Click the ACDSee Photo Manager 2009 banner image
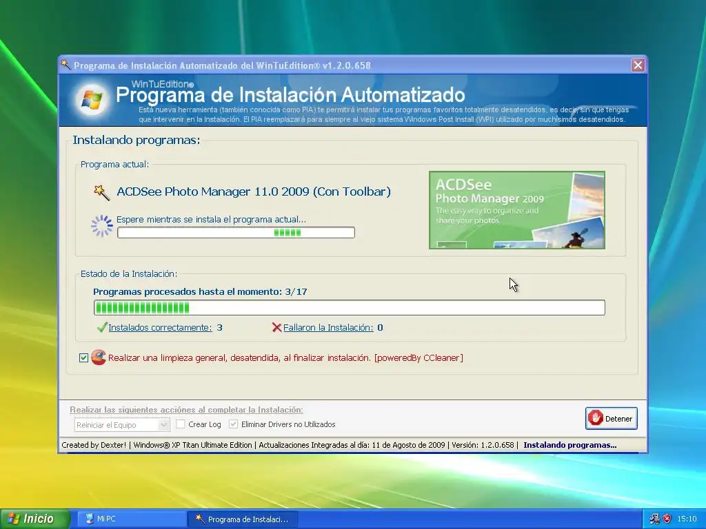This screenshot has height=529, width=706. (x=517, y=210)
